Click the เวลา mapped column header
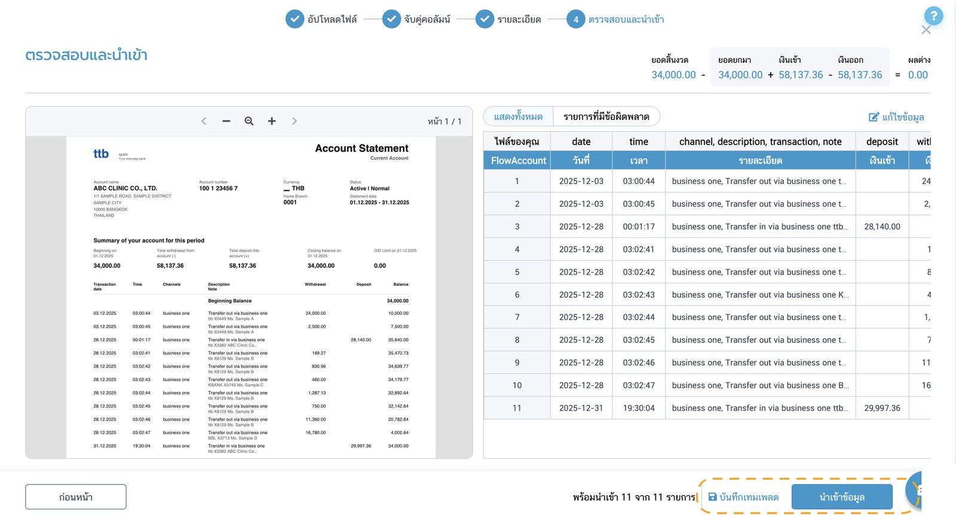Screen dimensions: 956x522 639,160
